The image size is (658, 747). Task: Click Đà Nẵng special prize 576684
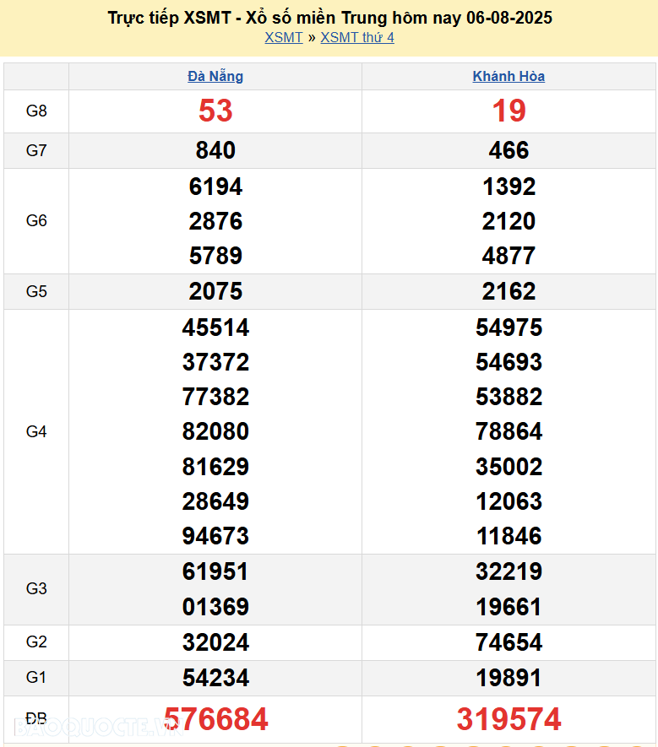215,719
